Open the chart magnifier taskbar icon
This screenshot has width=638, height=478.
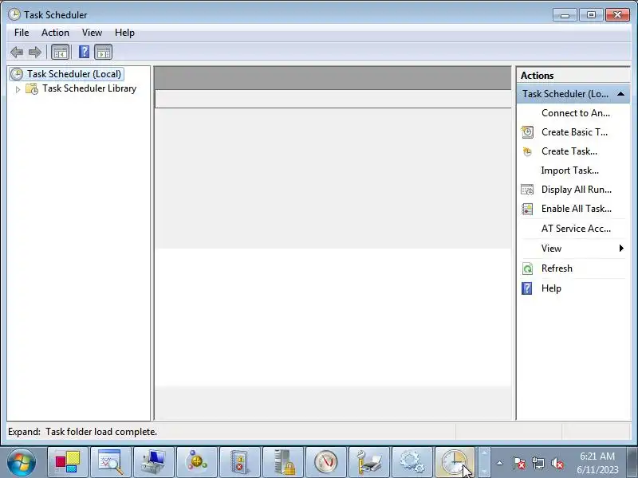click(x=111, y=463)
